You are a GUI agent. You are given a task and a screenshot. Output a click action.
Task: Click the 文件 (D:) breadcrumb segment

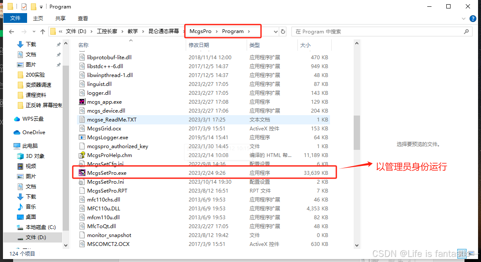pos(76,31)
